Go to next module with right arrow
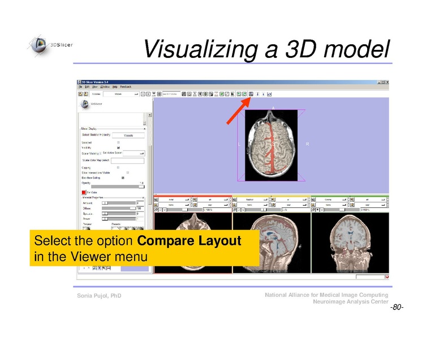The height and width of the screenshot is (340, 439). (x=148, y=94)
